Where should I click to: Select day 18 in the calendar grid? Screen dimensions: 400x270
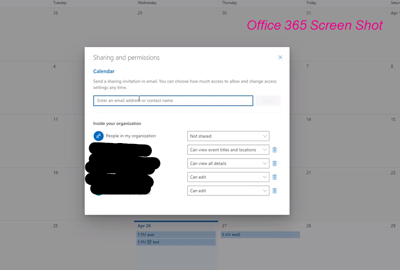(x=56, y=173)
